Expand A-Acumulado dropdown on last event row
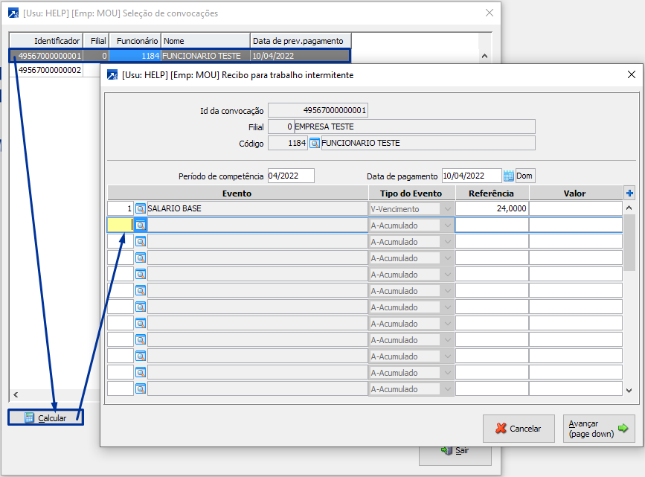Viewport: 645px width, 477px height. (x=448, y=389)
